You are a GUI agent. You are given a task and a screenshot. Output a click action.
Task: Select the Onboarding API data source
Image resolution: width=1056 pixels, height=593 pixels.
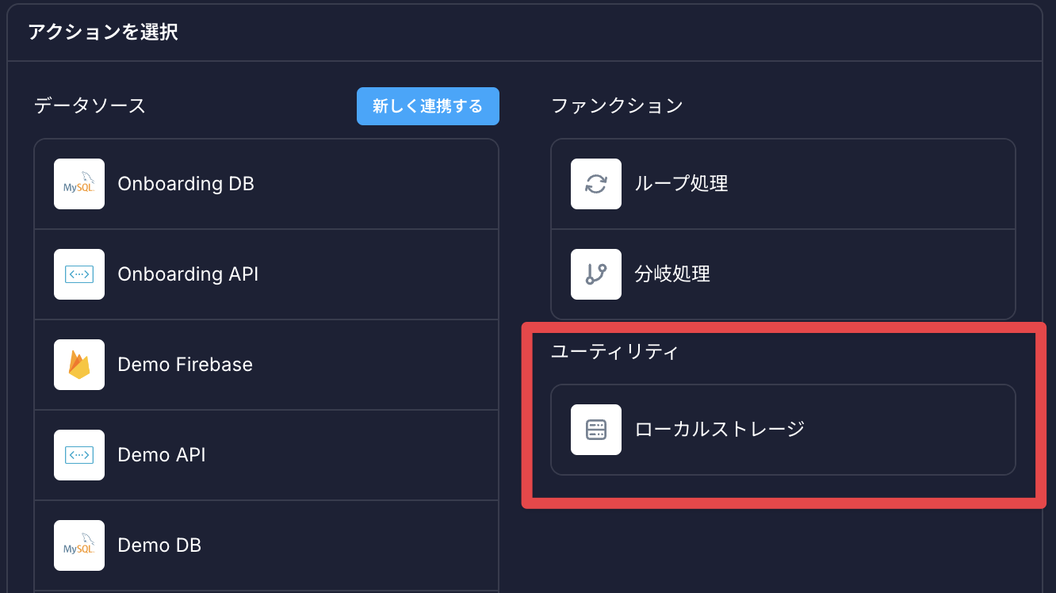266,274
